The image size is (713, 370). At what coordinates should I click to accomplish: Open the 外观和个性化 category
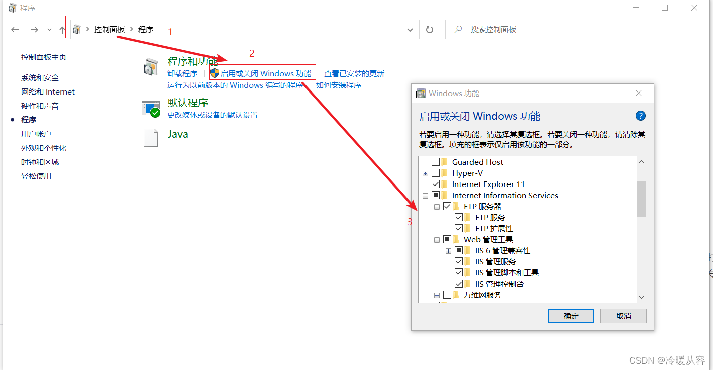(44, 148)
